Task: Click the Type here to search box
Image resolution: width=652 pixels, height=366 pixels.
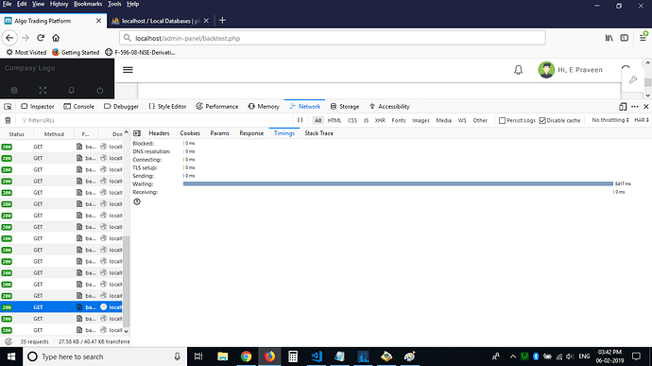Action: (x=105, y=357)
